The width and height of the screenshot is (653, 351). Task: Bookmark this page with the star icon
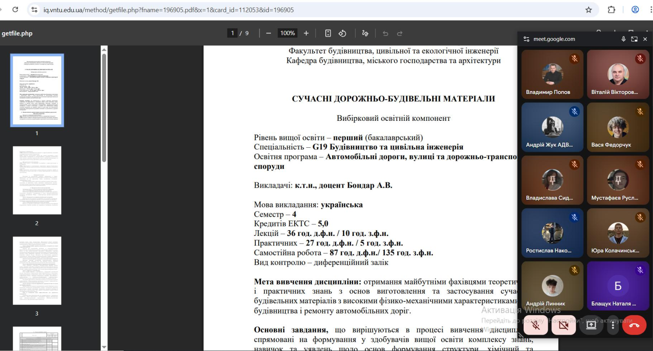(589, 10)
